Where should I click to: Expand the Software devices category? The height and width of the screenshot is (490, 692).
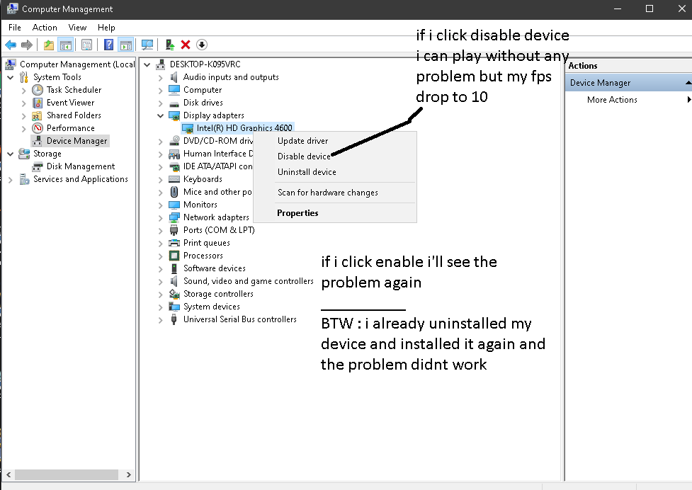(160, 268)
